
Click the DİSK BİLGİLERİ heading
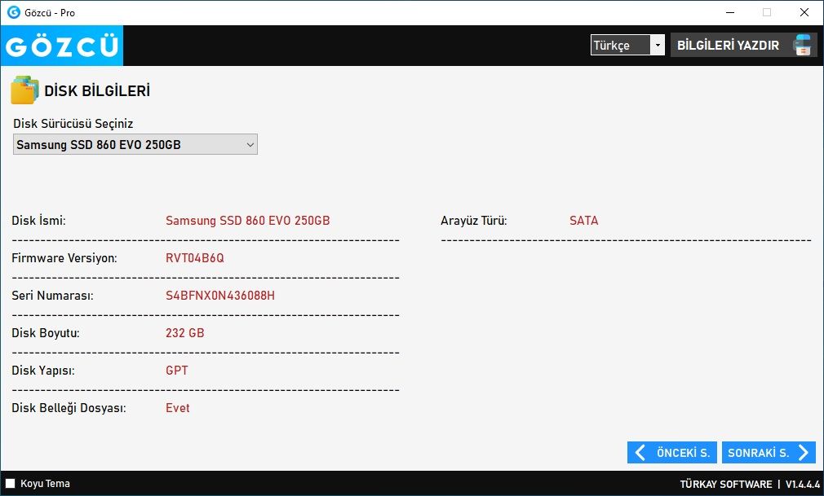coord(97,90)
